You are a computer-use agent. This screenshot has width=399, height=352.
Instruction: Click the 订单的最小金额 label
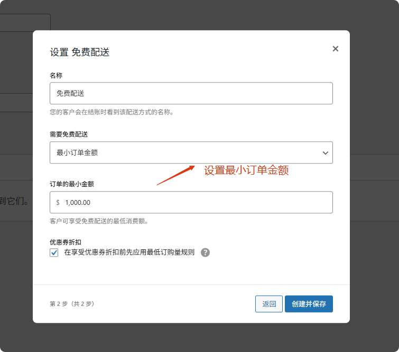click(71, 184)
